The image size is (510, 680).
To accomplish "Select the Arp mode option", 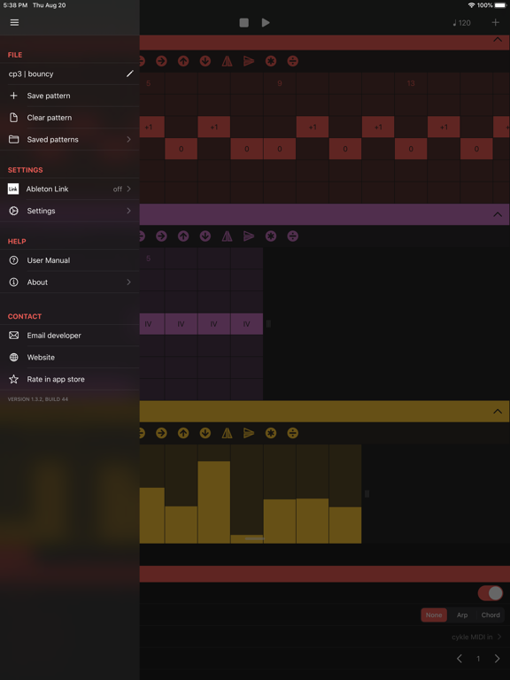I will (462, 615).
